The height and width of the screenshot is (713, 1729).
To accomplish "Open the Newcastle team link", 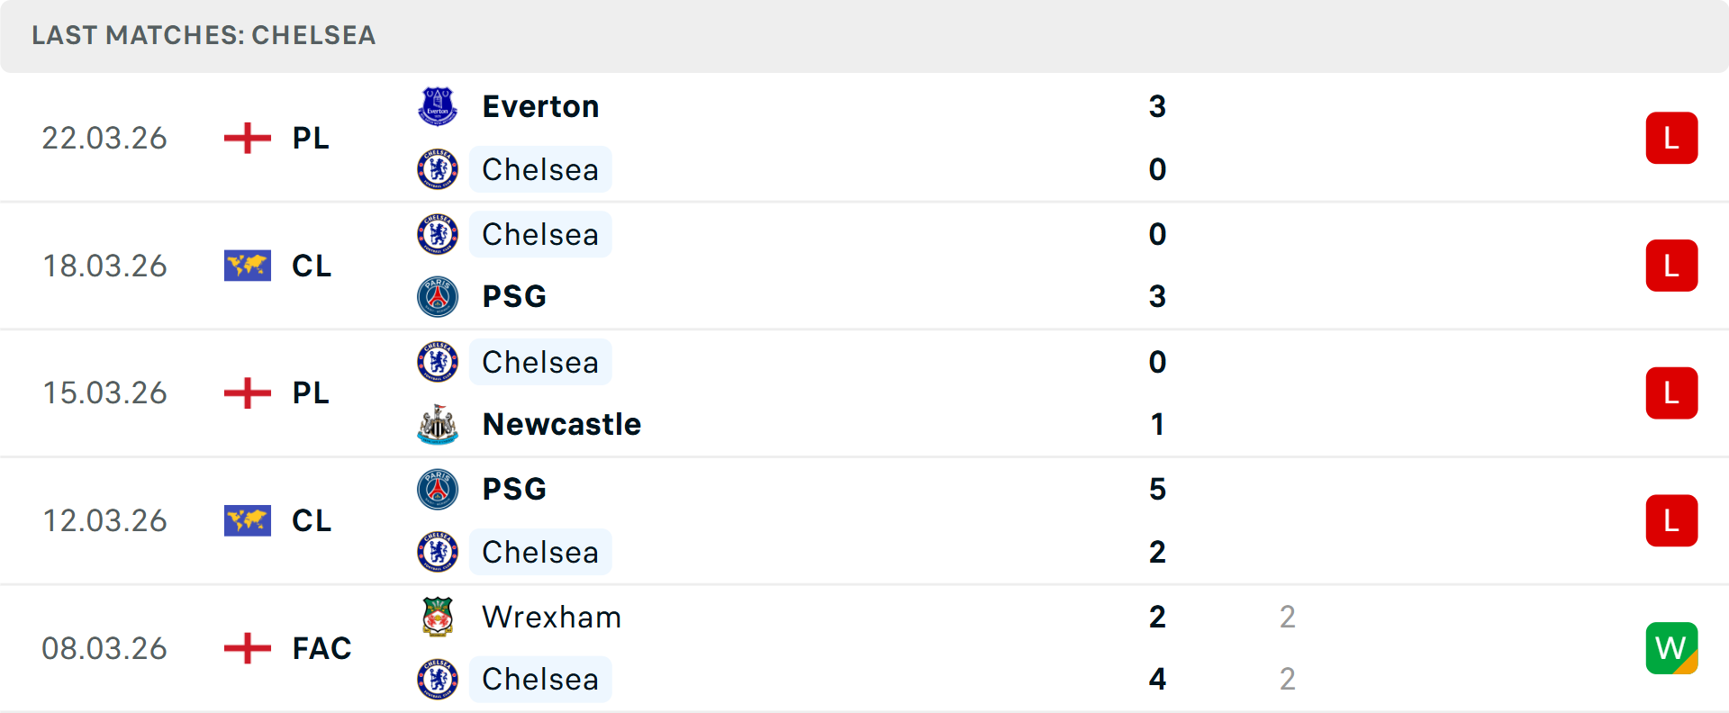I will tap(562, 424).
